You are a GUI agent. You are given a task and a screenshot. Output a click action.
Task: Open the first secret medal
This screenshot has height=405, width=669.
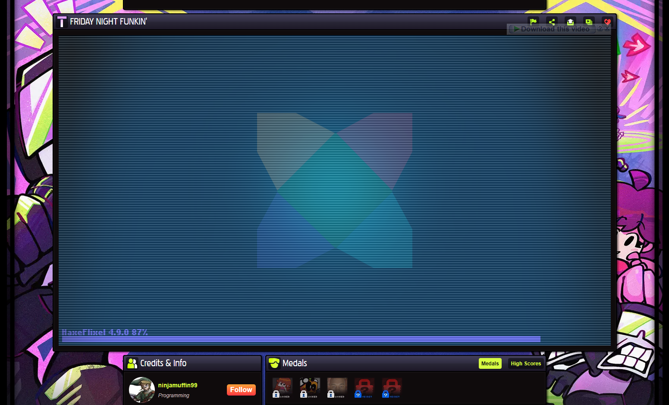[x=364, y=387]
